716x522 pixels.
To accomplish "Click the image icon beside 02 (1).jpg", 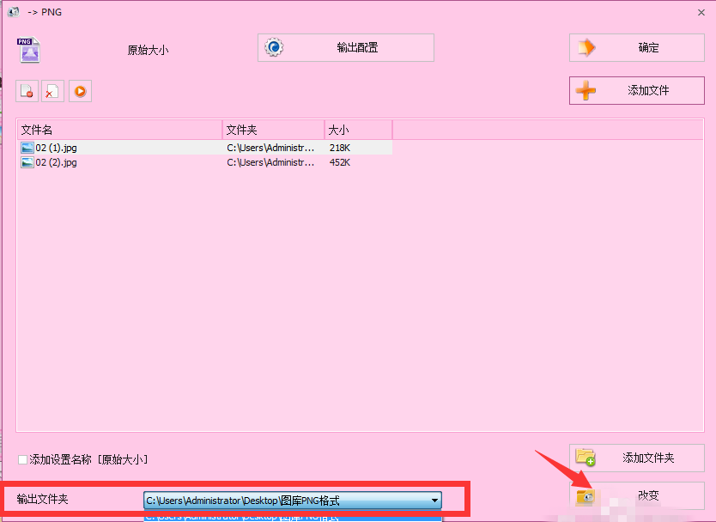I will point(27,148).
